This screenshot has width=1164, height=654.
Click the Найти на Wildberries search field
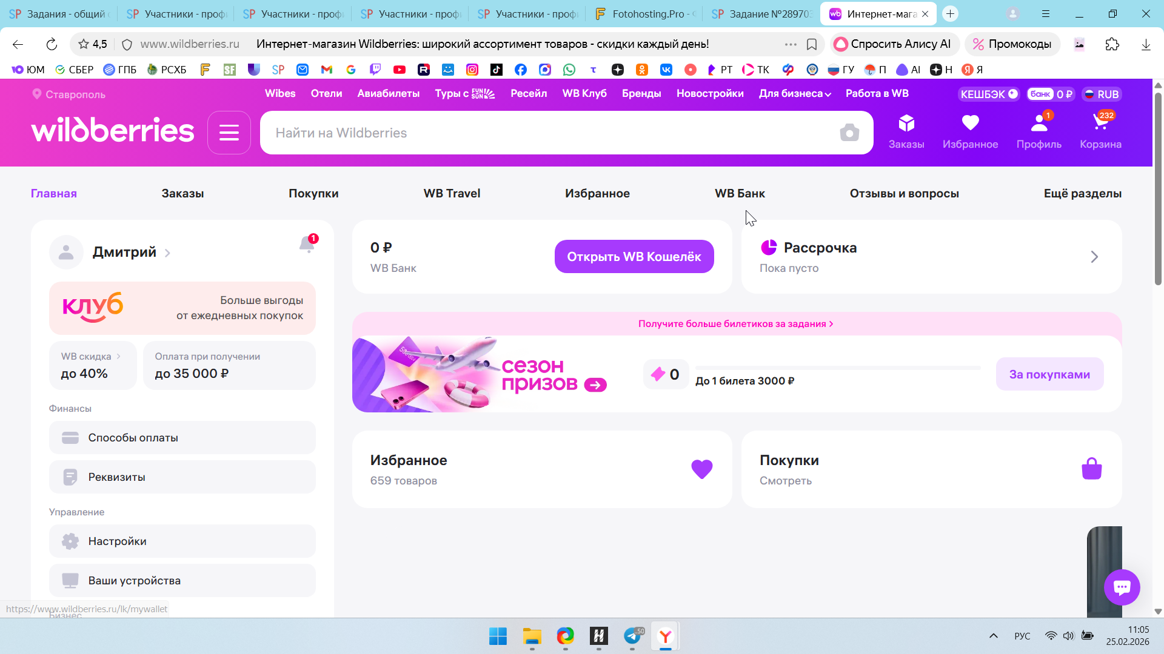[546, 133]
